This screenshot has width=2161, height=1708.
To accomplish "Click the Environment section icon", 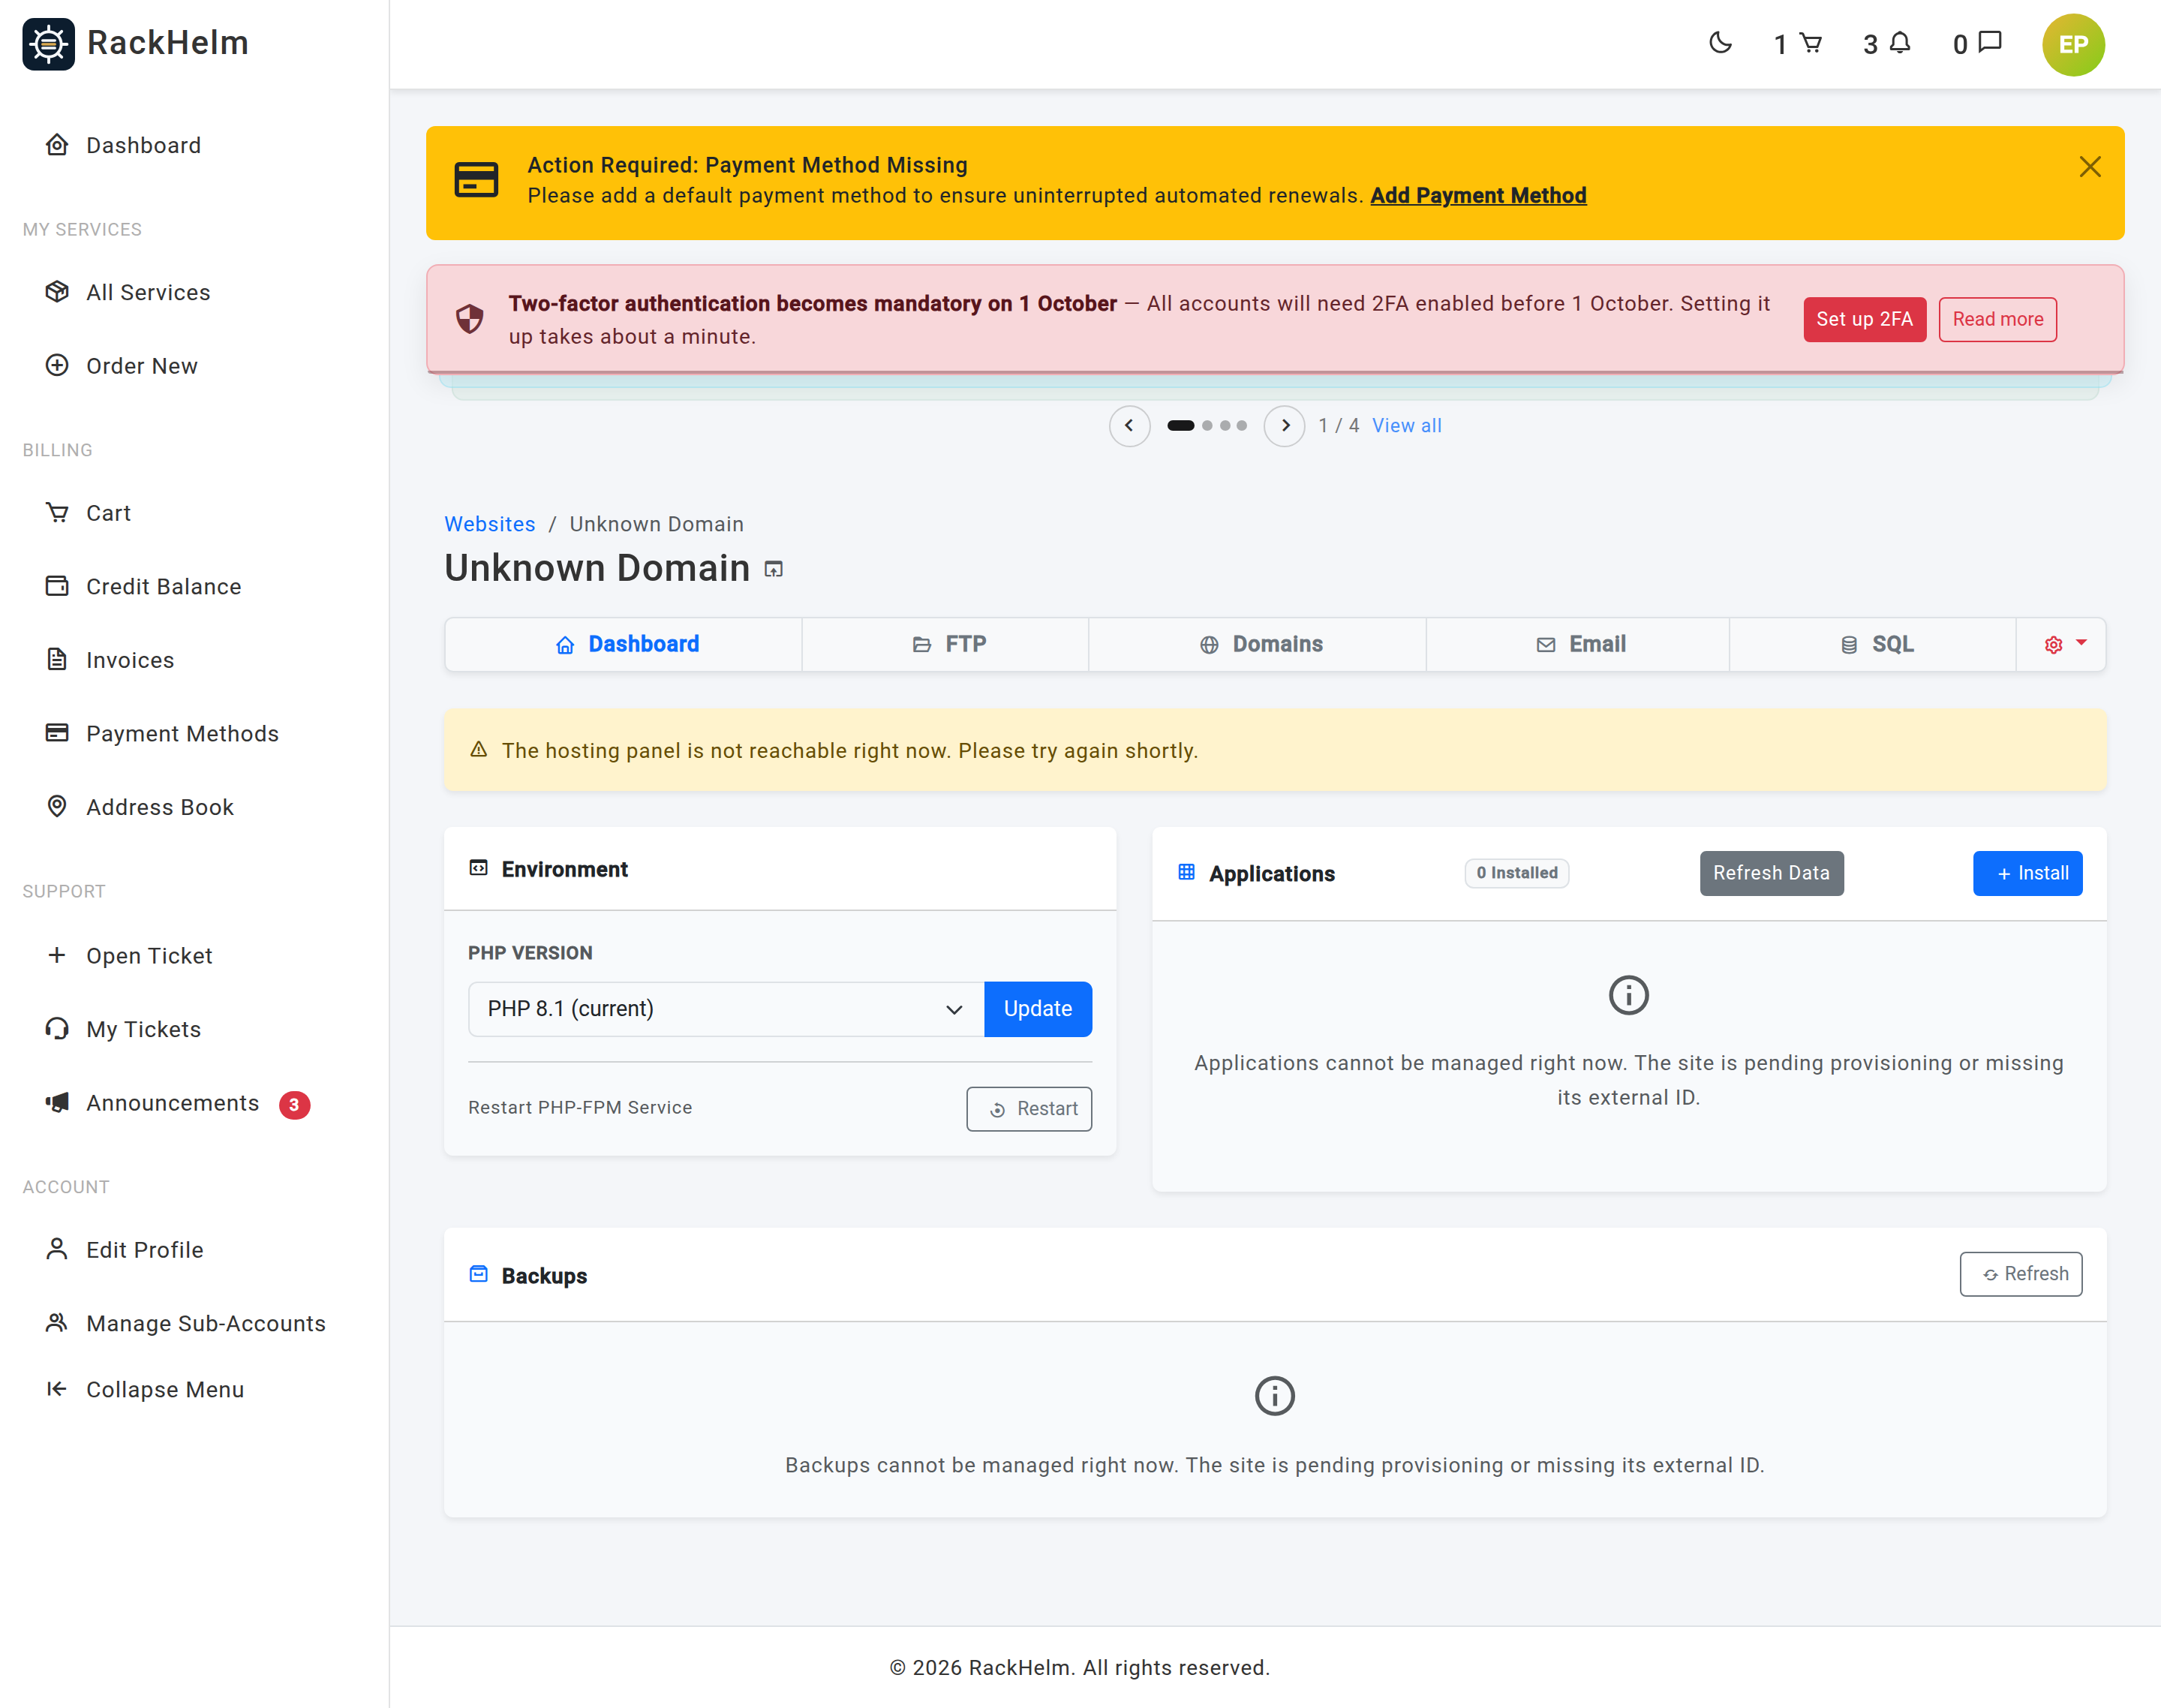I will pos(479,868).
